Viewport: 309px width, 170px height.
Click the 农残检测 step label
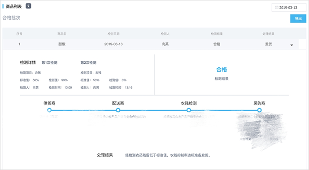tap(189, 103)
